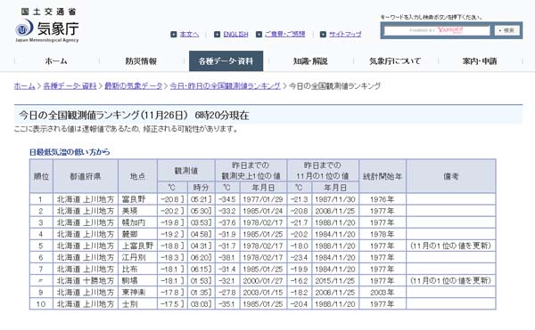Click the 検索 search button
This screenshot has width=535, height=330.
click(507, 30)
